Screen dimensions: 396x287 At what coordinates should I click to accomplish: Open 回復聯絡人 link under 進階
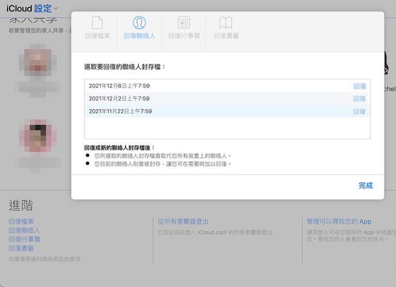pyautogui.click(x=24, y=230)
